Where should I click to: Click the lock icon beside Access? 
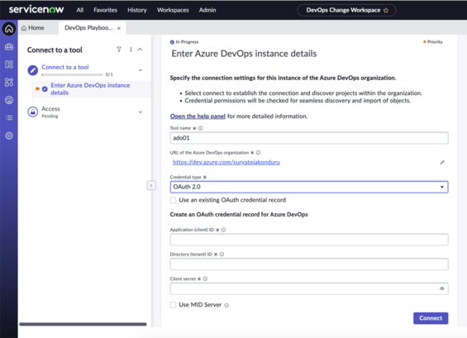[x=33, y=112]
